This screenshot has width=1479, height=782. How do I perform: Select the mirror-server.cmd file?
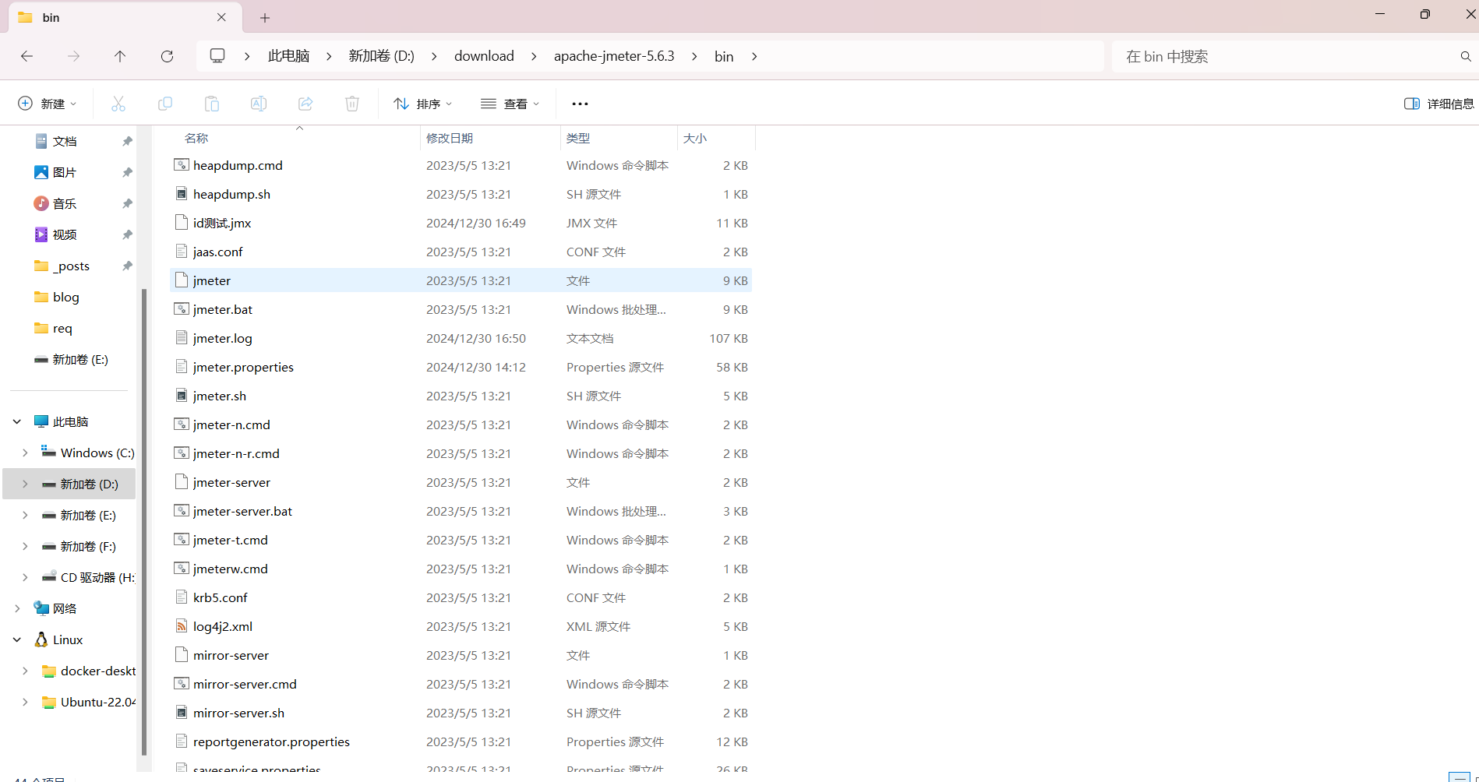(461, 684)
